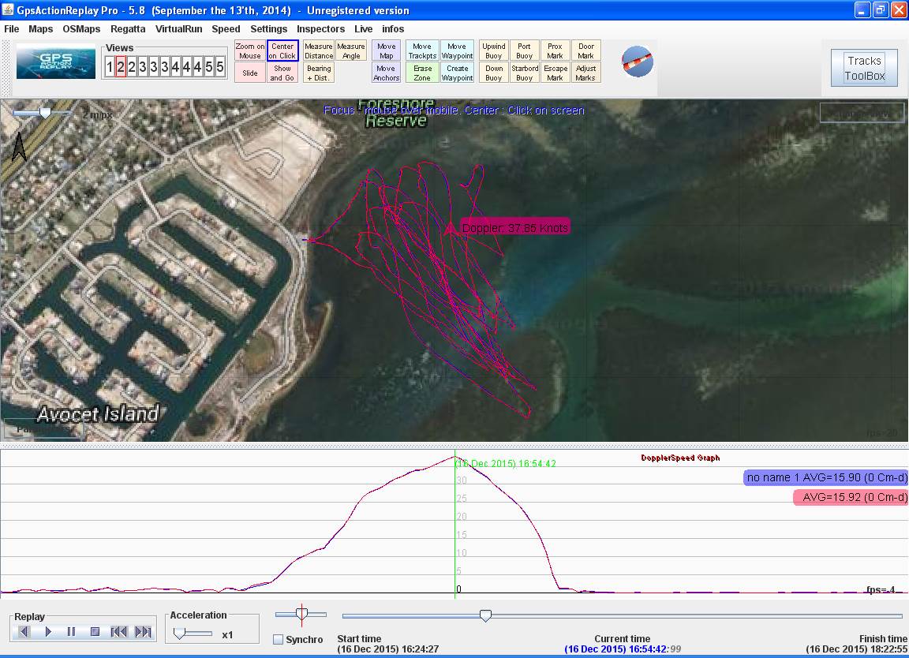Toggle the Center on Click mode
Screen dimensions: 909x658
click(282, 50)
